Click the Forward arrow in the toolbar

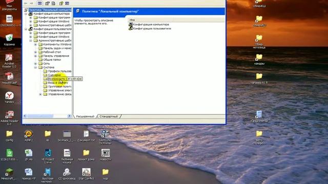(31, 4)
